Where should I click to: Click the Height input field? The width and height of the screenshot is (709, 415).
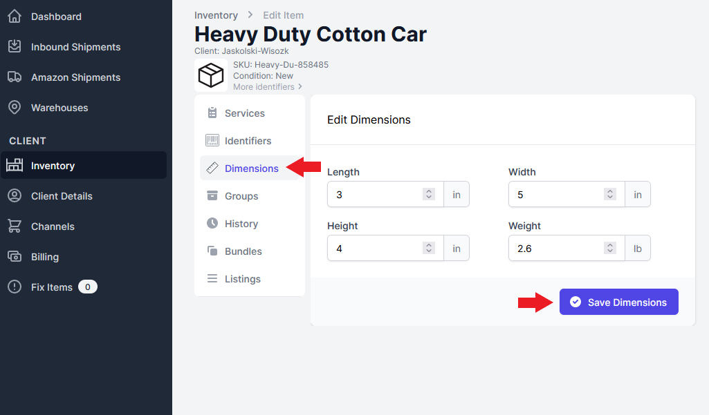385,248
